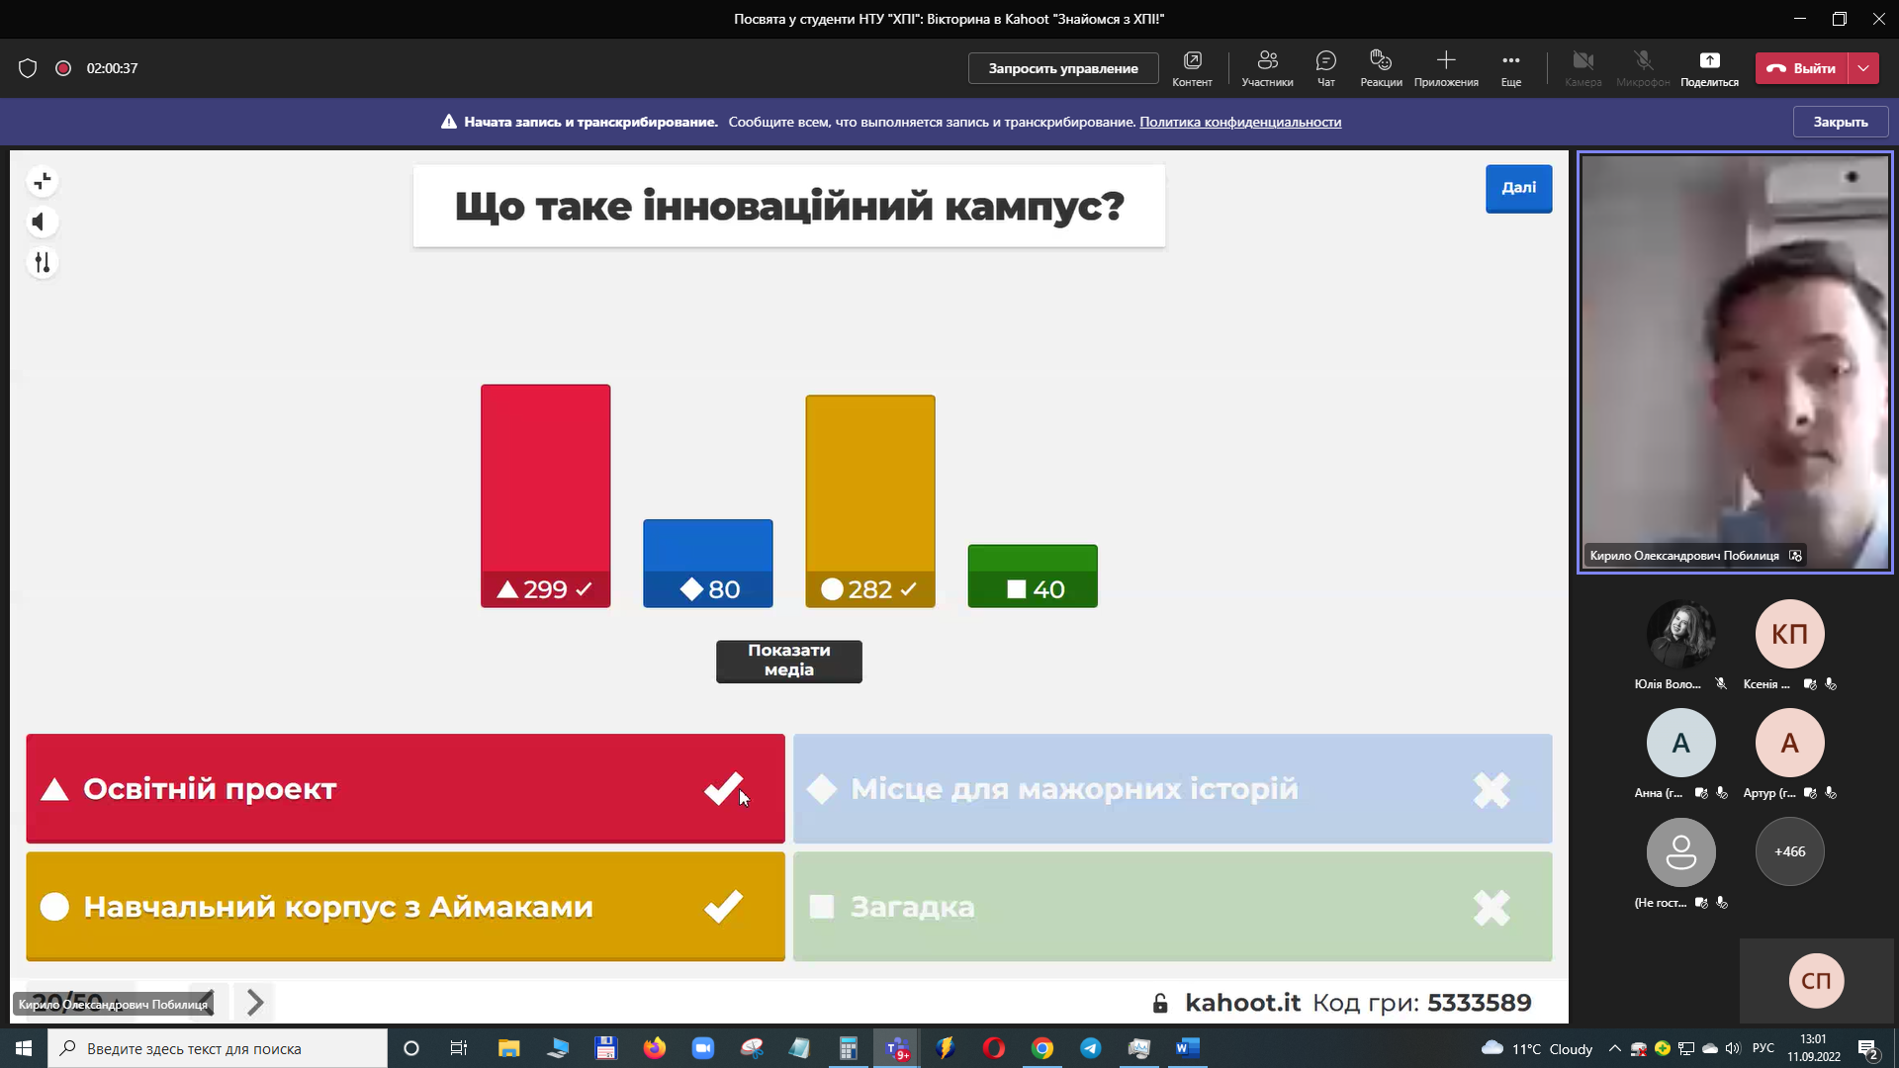Screen dimensions: 1899x1068
Task: Click the Артур participant avatar
Action: 1789,743
